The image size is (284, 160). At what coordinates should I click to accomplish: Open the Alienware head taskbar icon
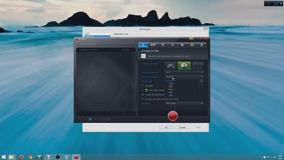point(49,157)
